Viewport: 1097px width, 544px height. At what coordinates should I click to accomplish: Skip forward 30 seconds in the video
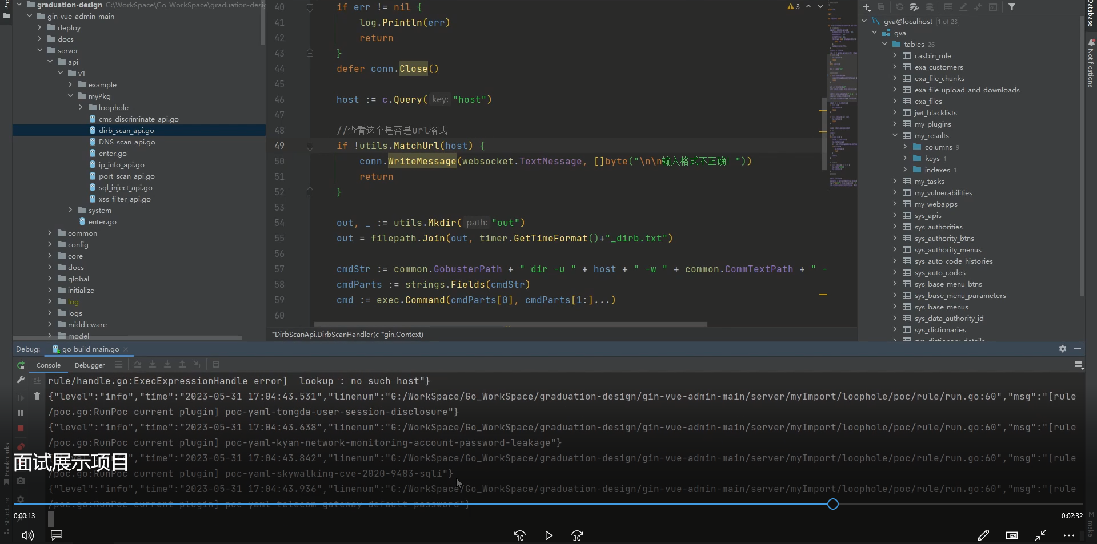click(577, 535)
